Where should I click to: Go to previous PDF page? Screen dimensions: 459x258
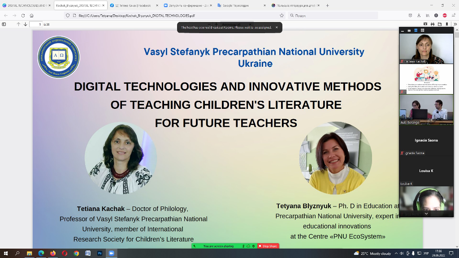18,24
